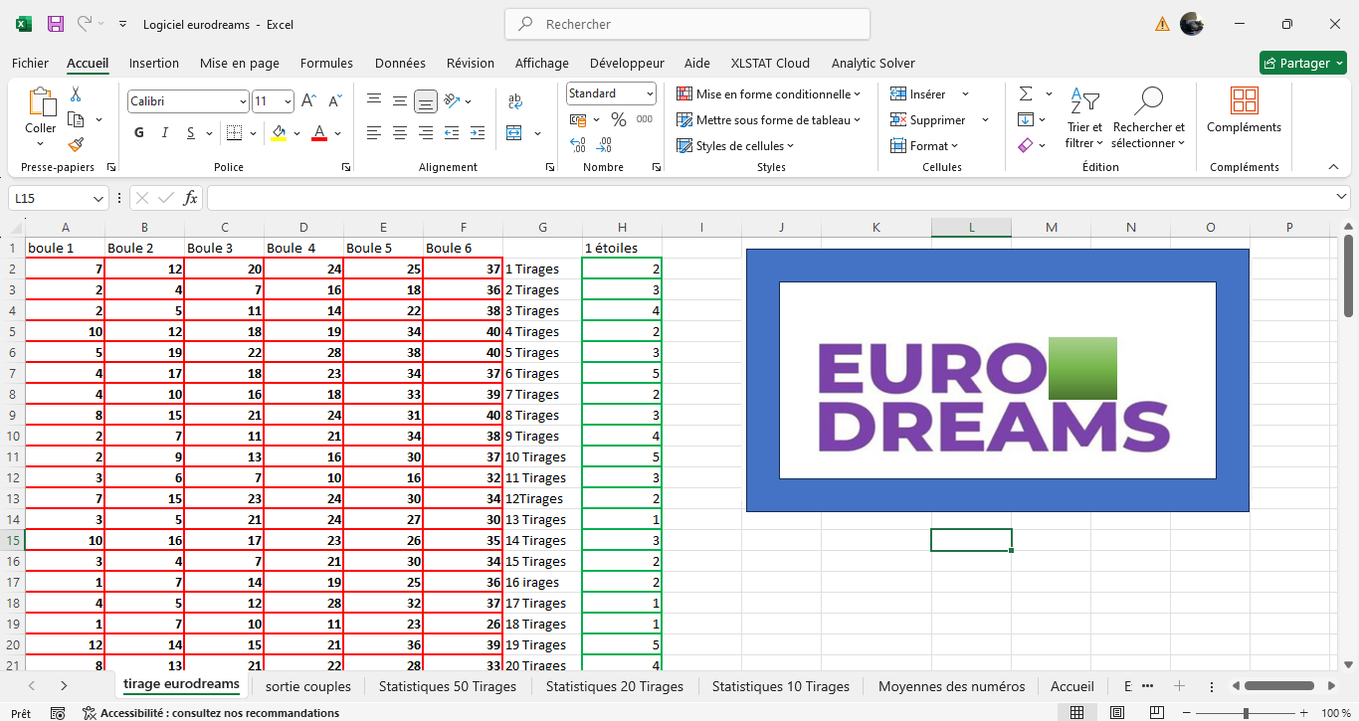Insert a function with the fx button
The height and width of the screenshot is (721, 1359).
point(190,198)
